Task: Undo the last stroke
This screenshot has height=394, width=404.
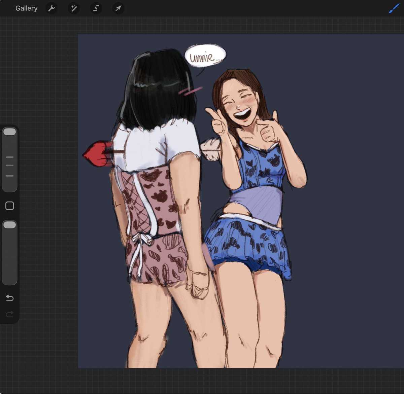Action: tap(9, 298)
